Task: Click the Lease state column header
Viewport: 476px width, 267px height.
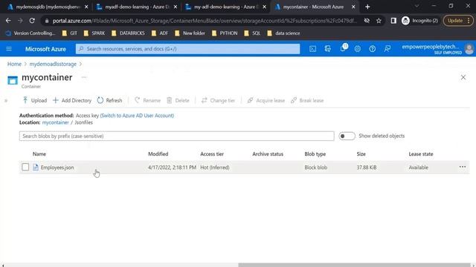Action: pos(421,154)
